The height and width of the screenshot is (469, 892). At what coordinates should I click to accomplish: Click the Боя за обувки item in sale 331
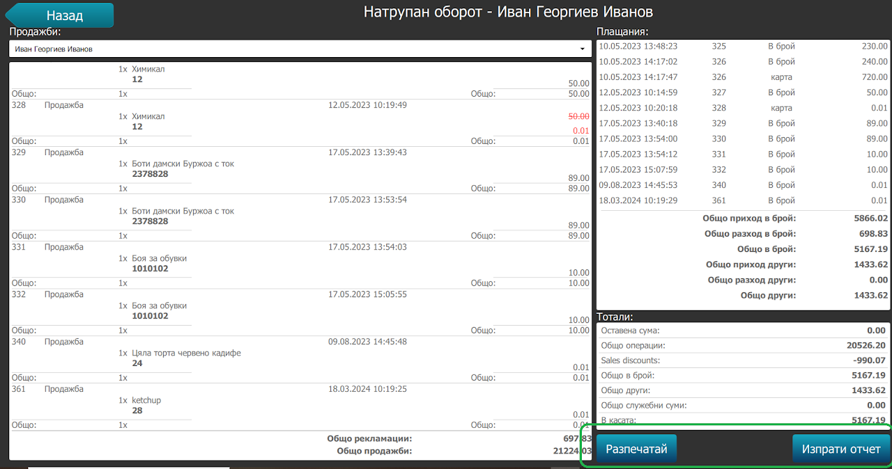point(159,258)
